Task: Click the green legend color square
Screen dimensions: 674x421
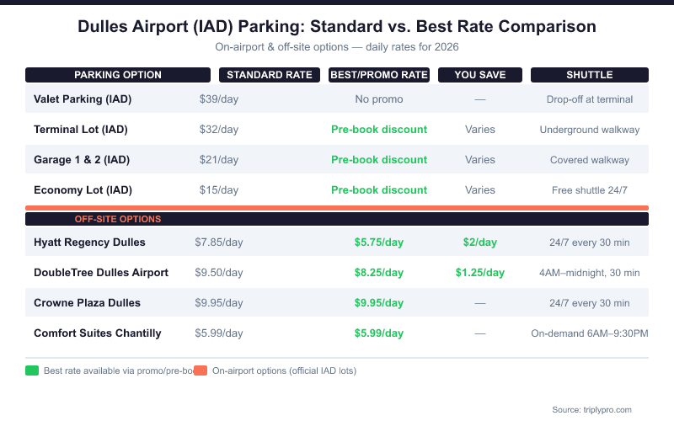Action: click(32, 370)
